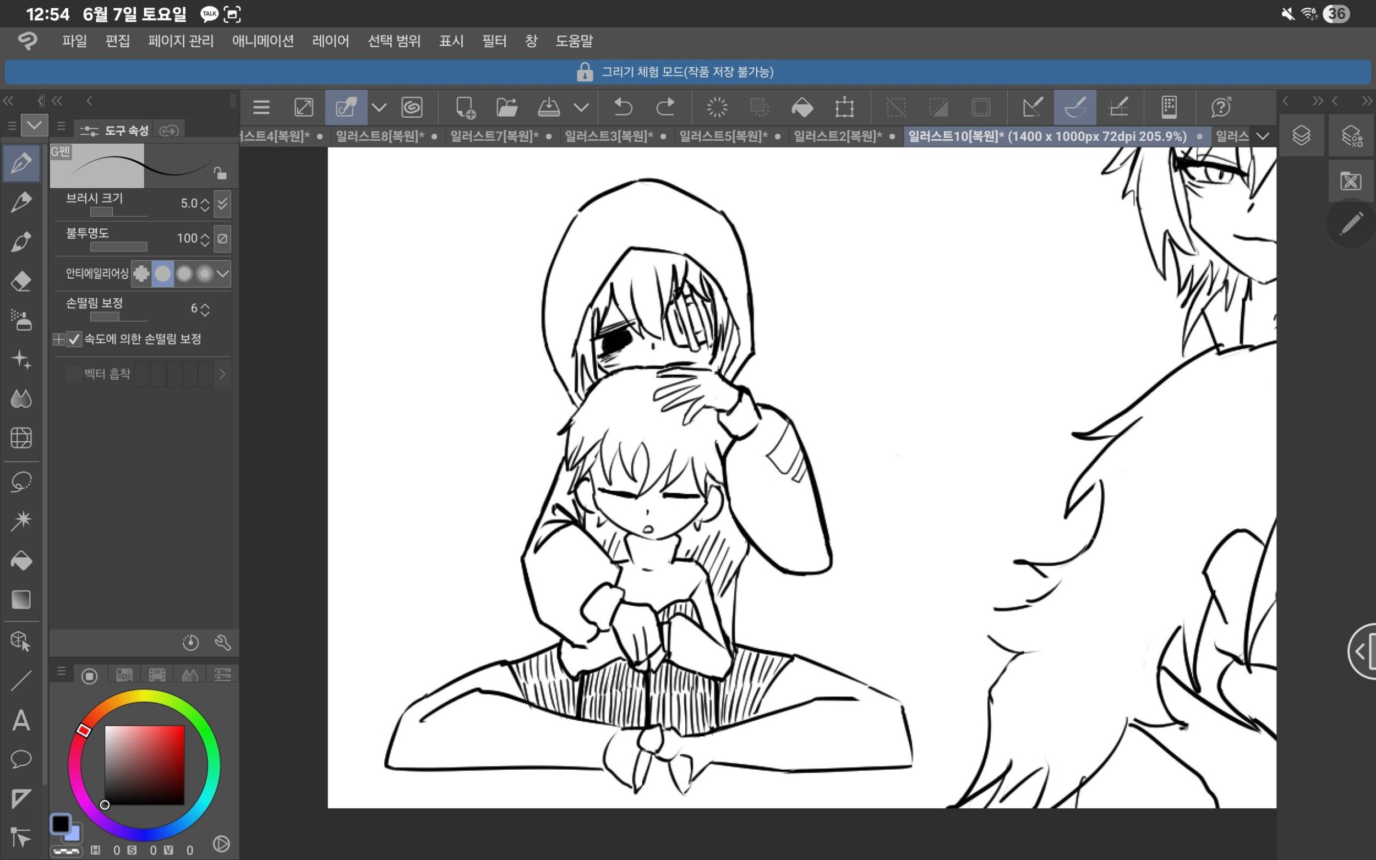Click the drawing trial mode banner

point(687,72)
